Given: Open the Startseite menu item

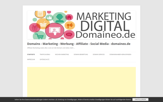Looking at the screenshot, I should click(x=31, y=54).
